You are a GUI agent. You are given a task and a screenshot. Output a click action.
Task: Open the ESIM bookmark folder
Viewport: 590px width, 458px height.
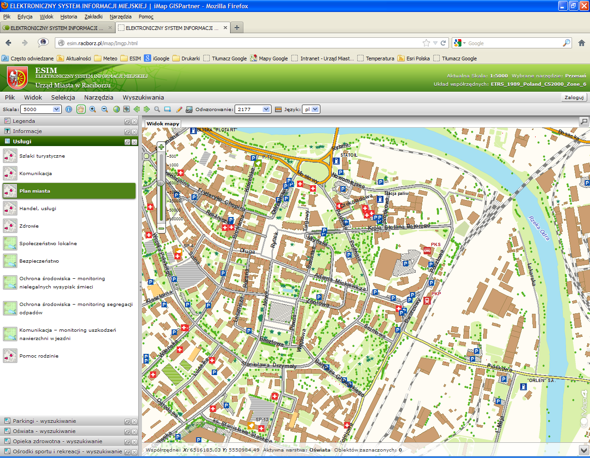tap(130, 59)
